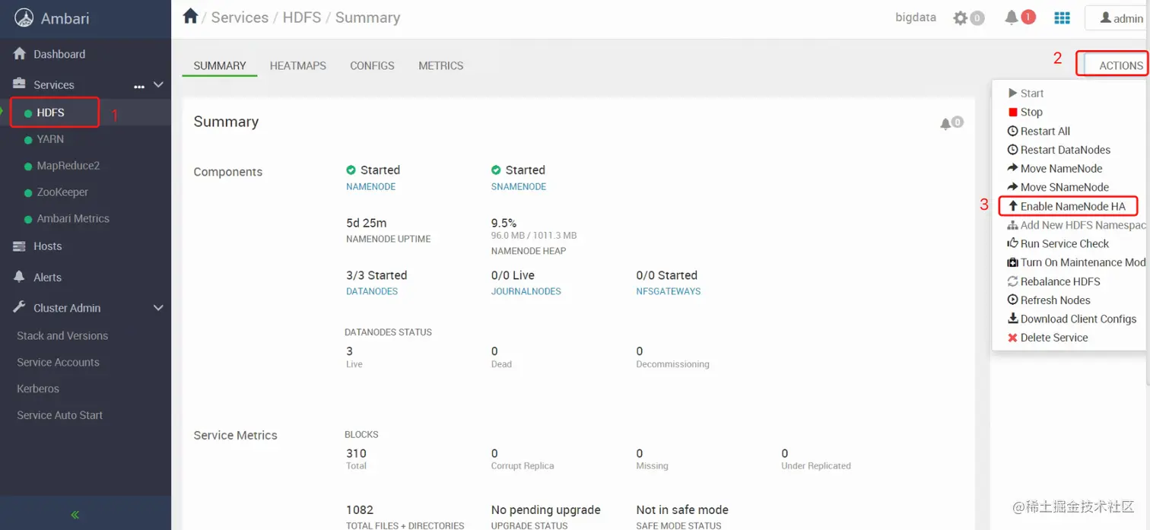The image size is (1150, 530).
Task: Click the Ambari logo icon
Action: pos(24,18)
